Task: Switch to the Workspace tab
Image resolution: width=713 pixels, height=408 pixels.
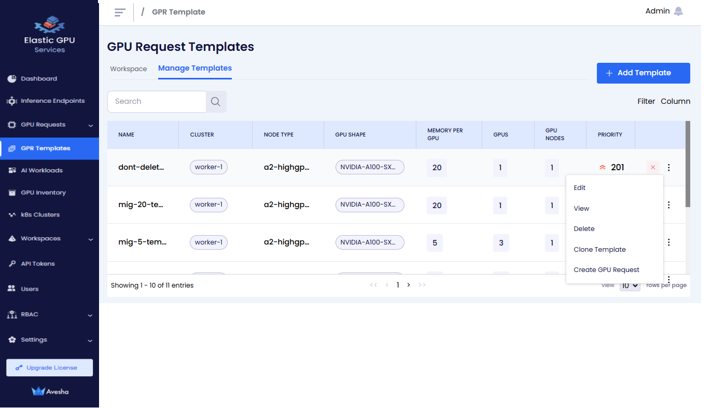Action: 129,69
